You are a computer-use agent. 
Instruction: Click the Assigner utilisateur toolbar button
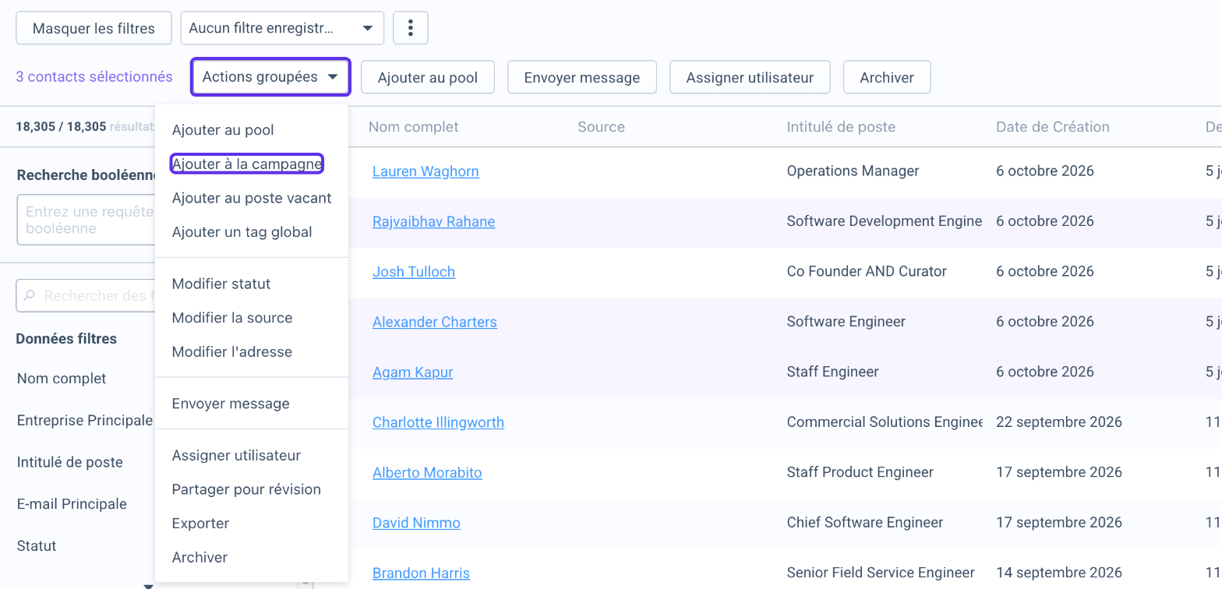[x=750, y=77]
